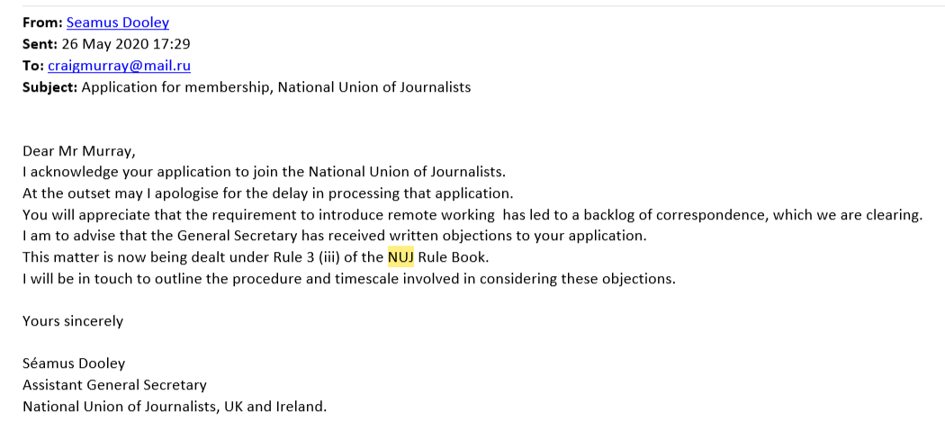The image size is (945, 448).
Task: Click the craigmurray@mail.ru recipient address
Action: [120, 66]
